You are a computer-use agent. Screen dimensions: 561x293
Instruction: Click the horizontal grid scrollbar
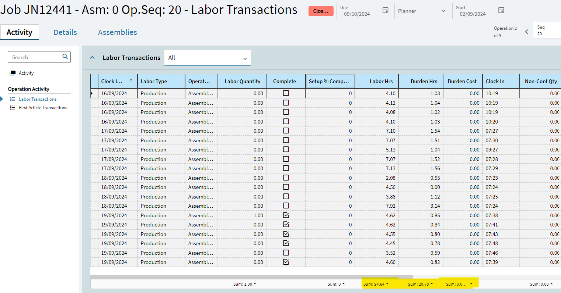(251, 276)
